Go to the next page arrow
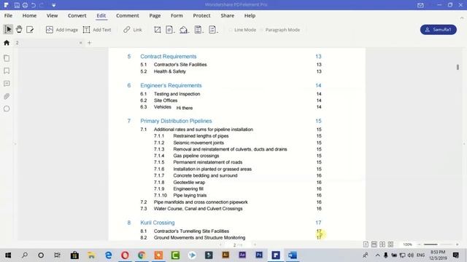Screen dimensions: 467x262 point(255,245)
